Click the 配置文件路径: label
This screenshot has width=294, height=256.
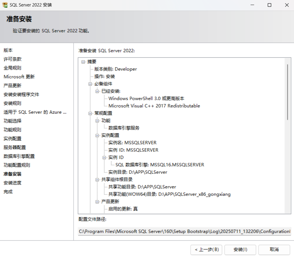coord(92,219)
